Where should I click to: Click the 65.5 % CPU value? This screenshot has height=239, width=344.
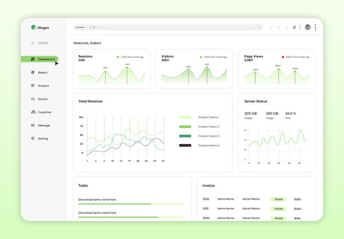click(291, 114)
